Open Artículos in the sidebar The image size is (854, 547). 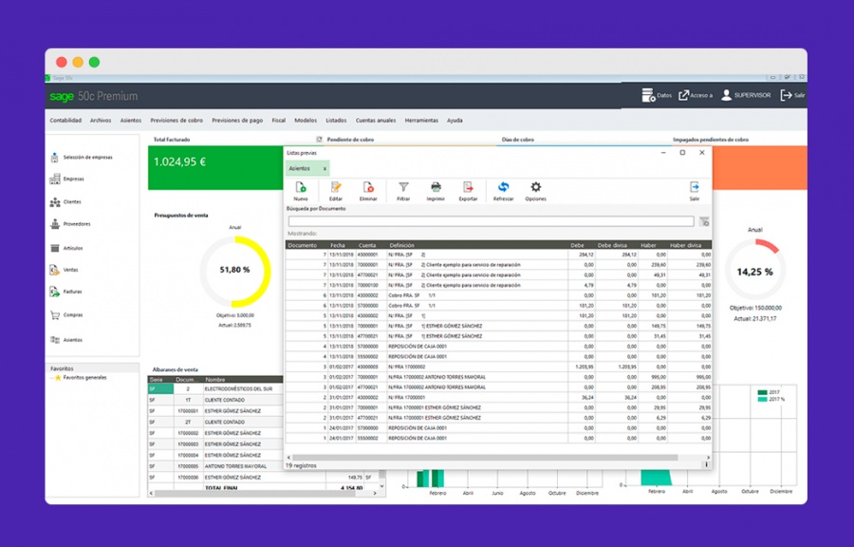tap(66, 248)
